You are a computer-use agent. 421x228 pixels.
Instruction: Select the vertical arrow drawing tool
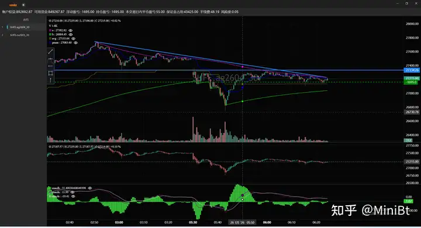coord(50,80)
